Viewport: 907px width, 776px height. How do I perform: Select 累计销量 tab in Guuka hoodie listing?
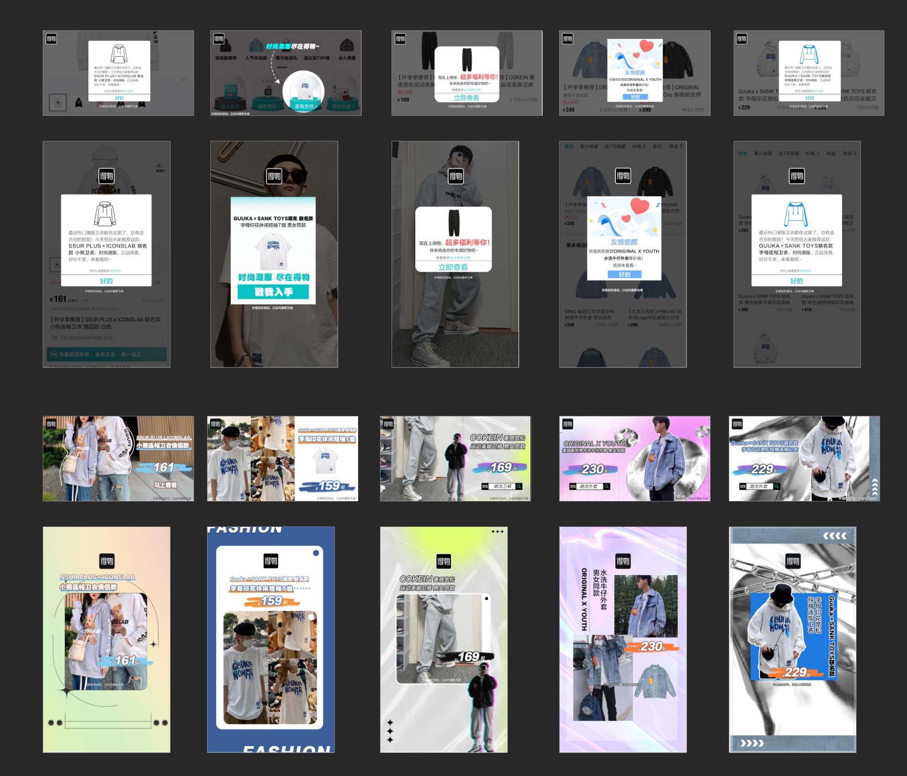click(x=763, y=153)
